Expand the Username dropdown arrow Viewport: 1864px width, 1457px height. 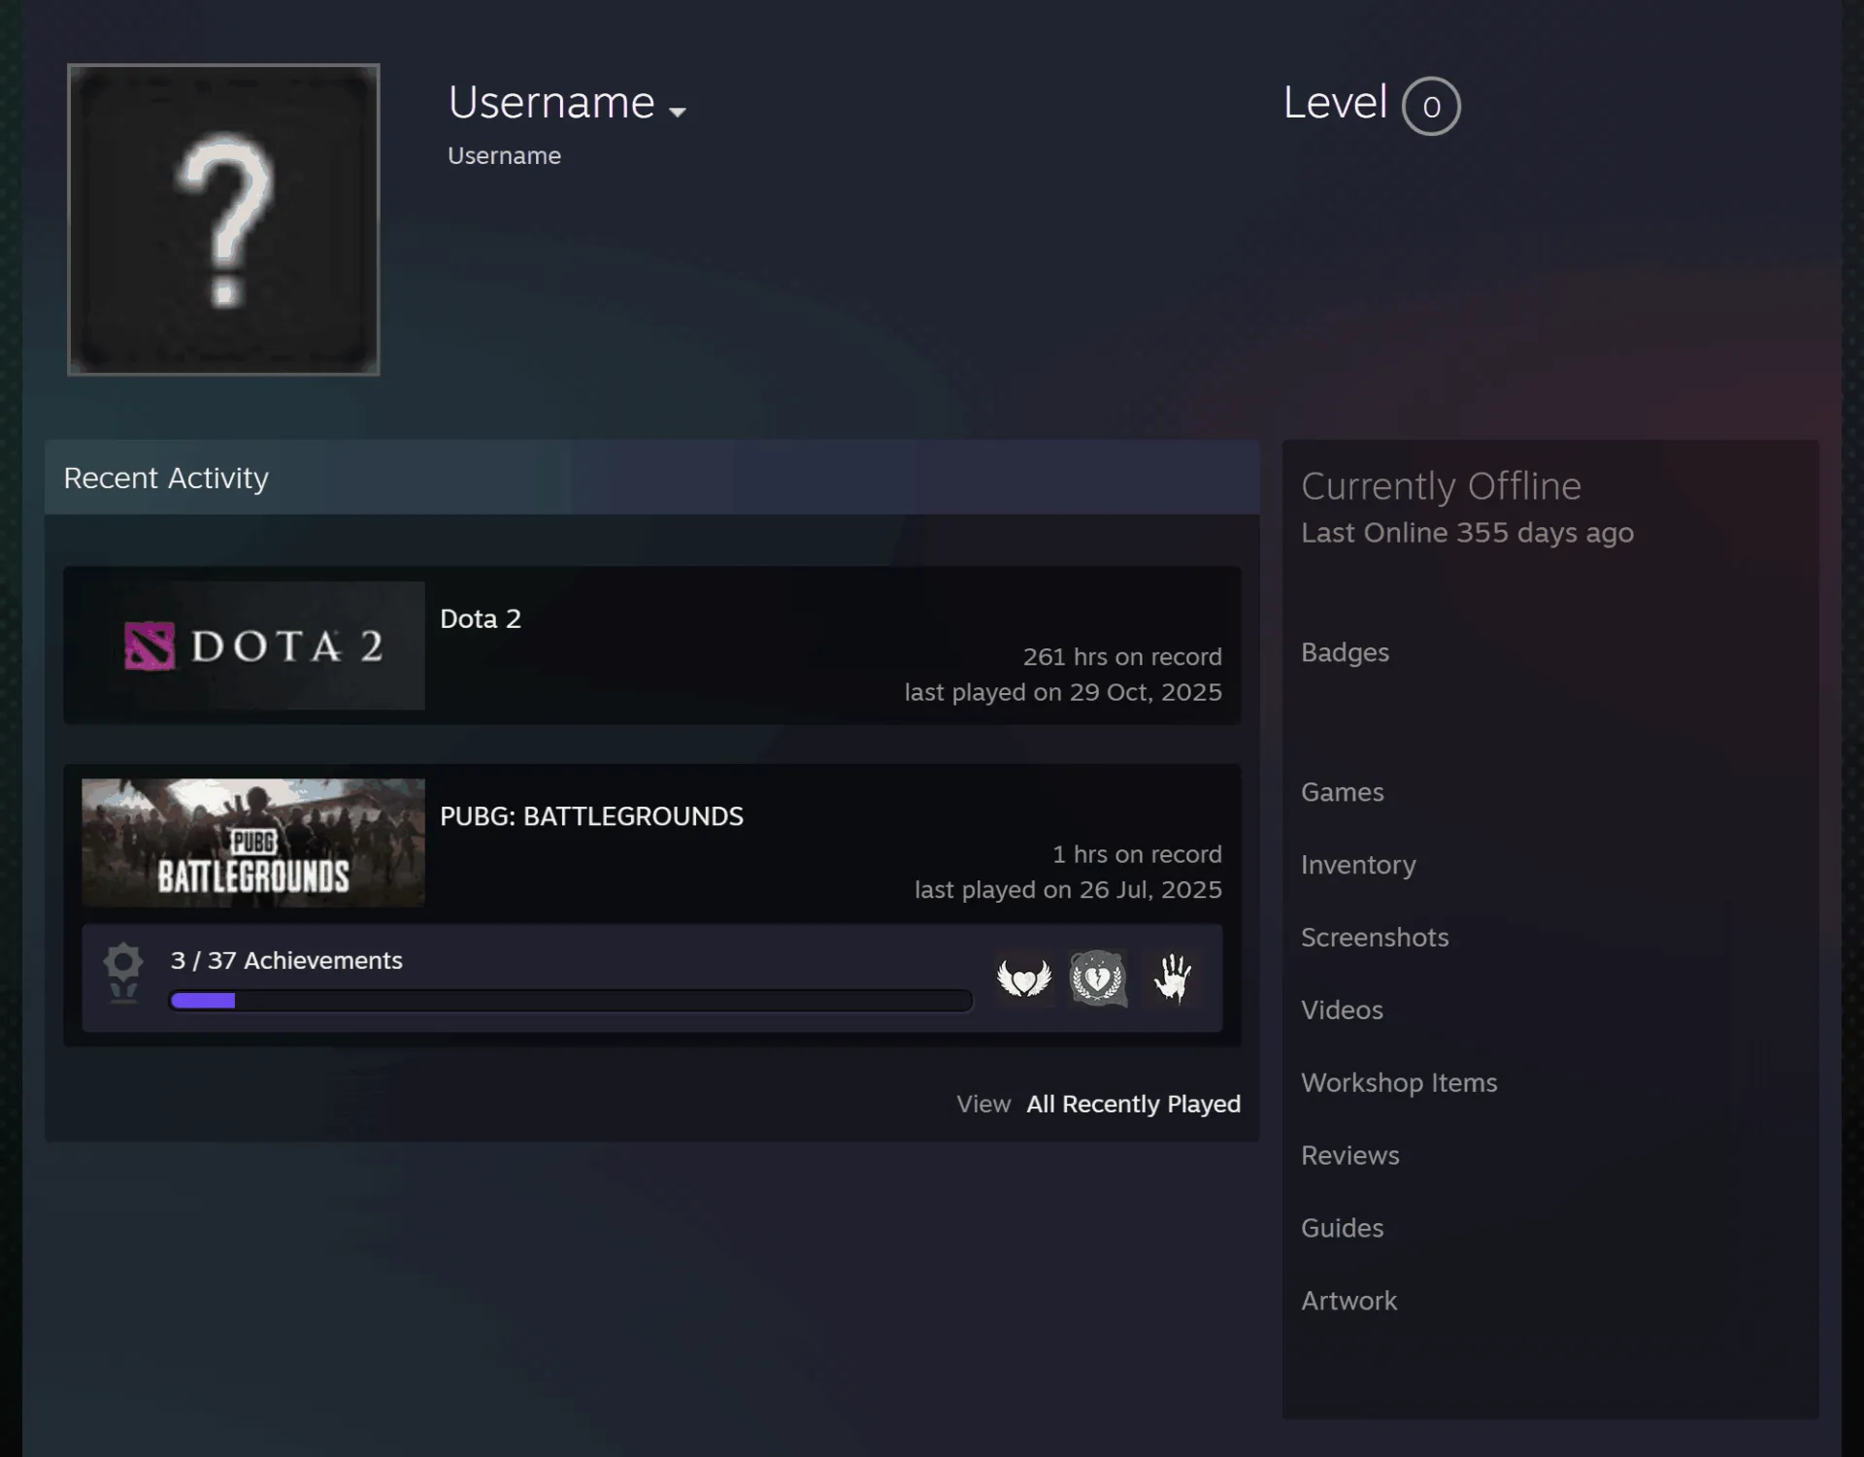point(678,112)
